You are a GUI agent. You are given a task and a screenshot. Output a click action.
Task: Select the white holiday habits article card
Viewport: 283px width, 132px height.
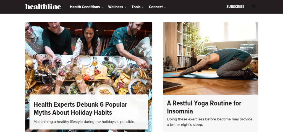pyautogui.click(x=89, y=112)
